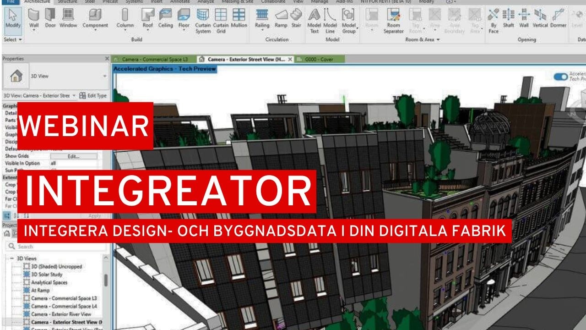
Task: Open the Floor tool dropdown arrow
Action: click(x=184, y=31)
